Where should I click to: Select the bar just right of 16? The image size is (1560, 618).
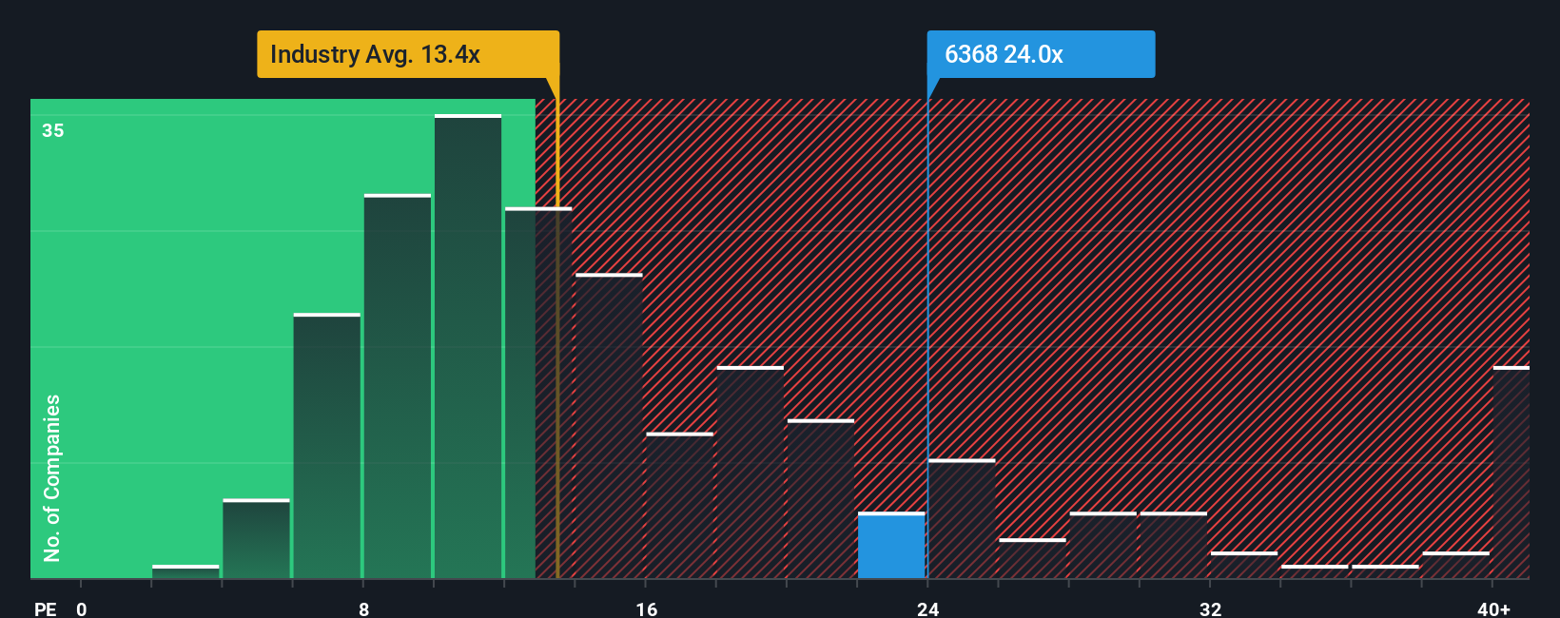tap(679, 506)
